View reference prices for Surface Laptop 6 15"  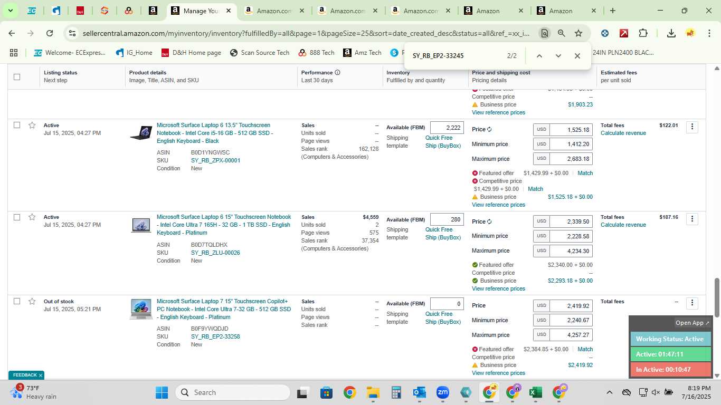[x=498, y=288]
